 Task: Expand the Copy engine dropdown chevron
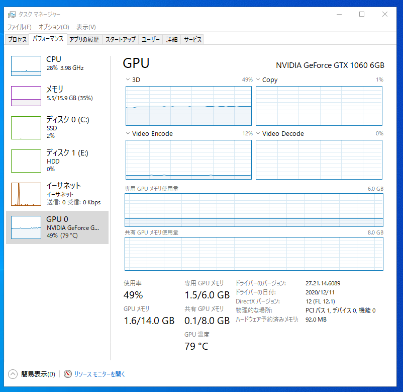click(x=258, y=80)
